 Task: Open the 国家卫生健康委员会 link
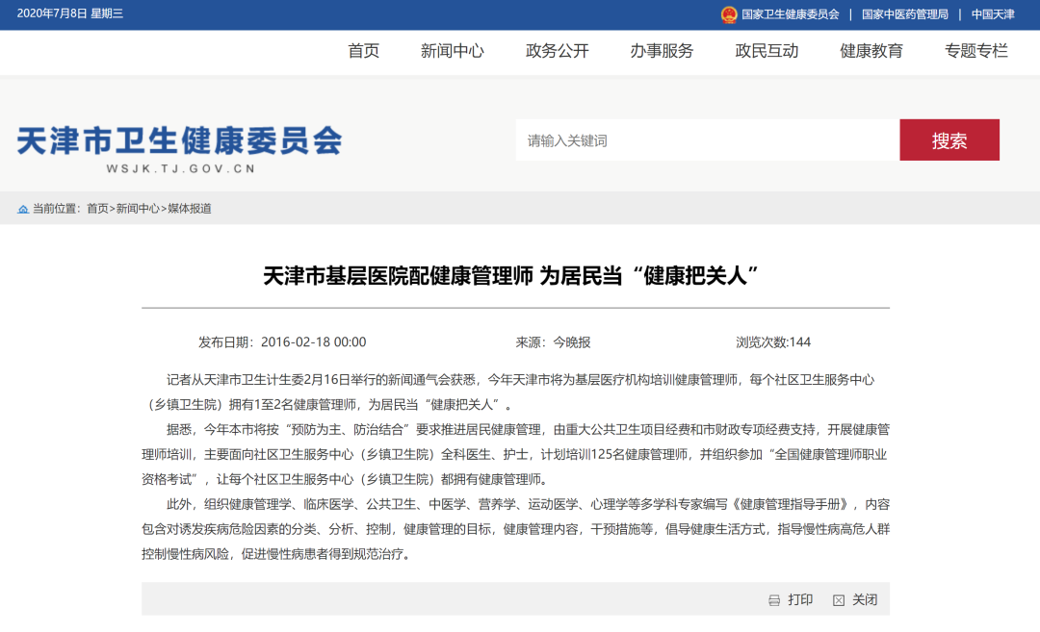pyautogui.click(x=790, y=14)
